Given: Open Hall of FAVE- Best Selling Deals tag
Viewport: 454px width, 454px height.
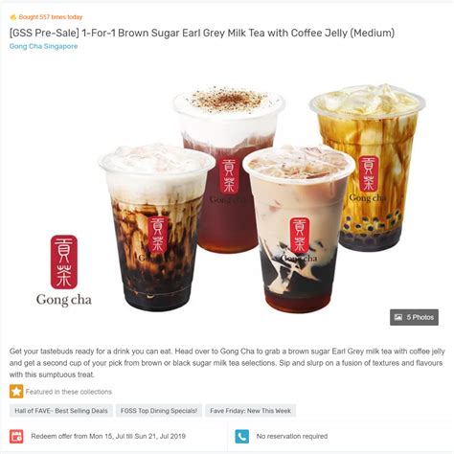Looking at the screenshot, I should pyautogui.click(x=61, y=411).
